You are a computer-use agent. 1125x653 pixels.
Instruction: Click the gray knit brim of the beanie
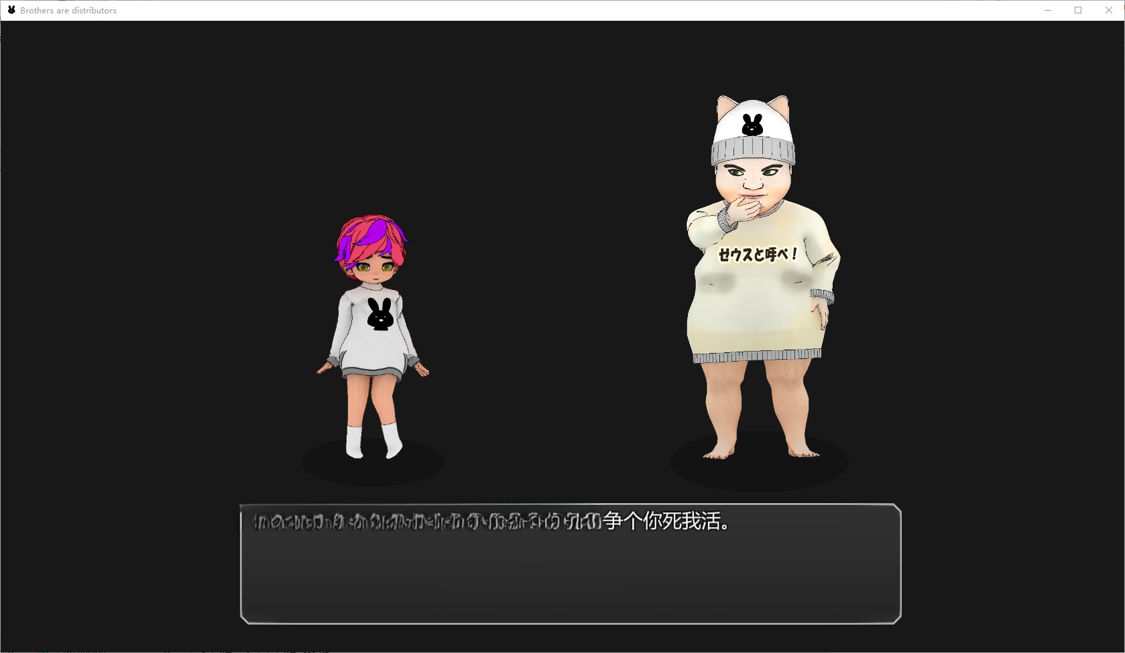tap(753, 153)
